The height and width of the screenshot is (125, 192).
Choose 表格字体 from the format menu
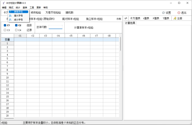click(x=18, y=12)
